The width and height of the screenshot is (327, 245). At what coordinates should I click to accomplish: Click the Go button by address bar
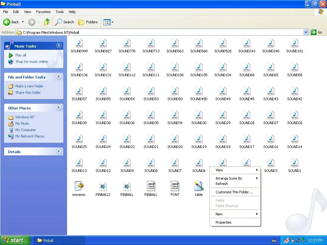point(317,32)
